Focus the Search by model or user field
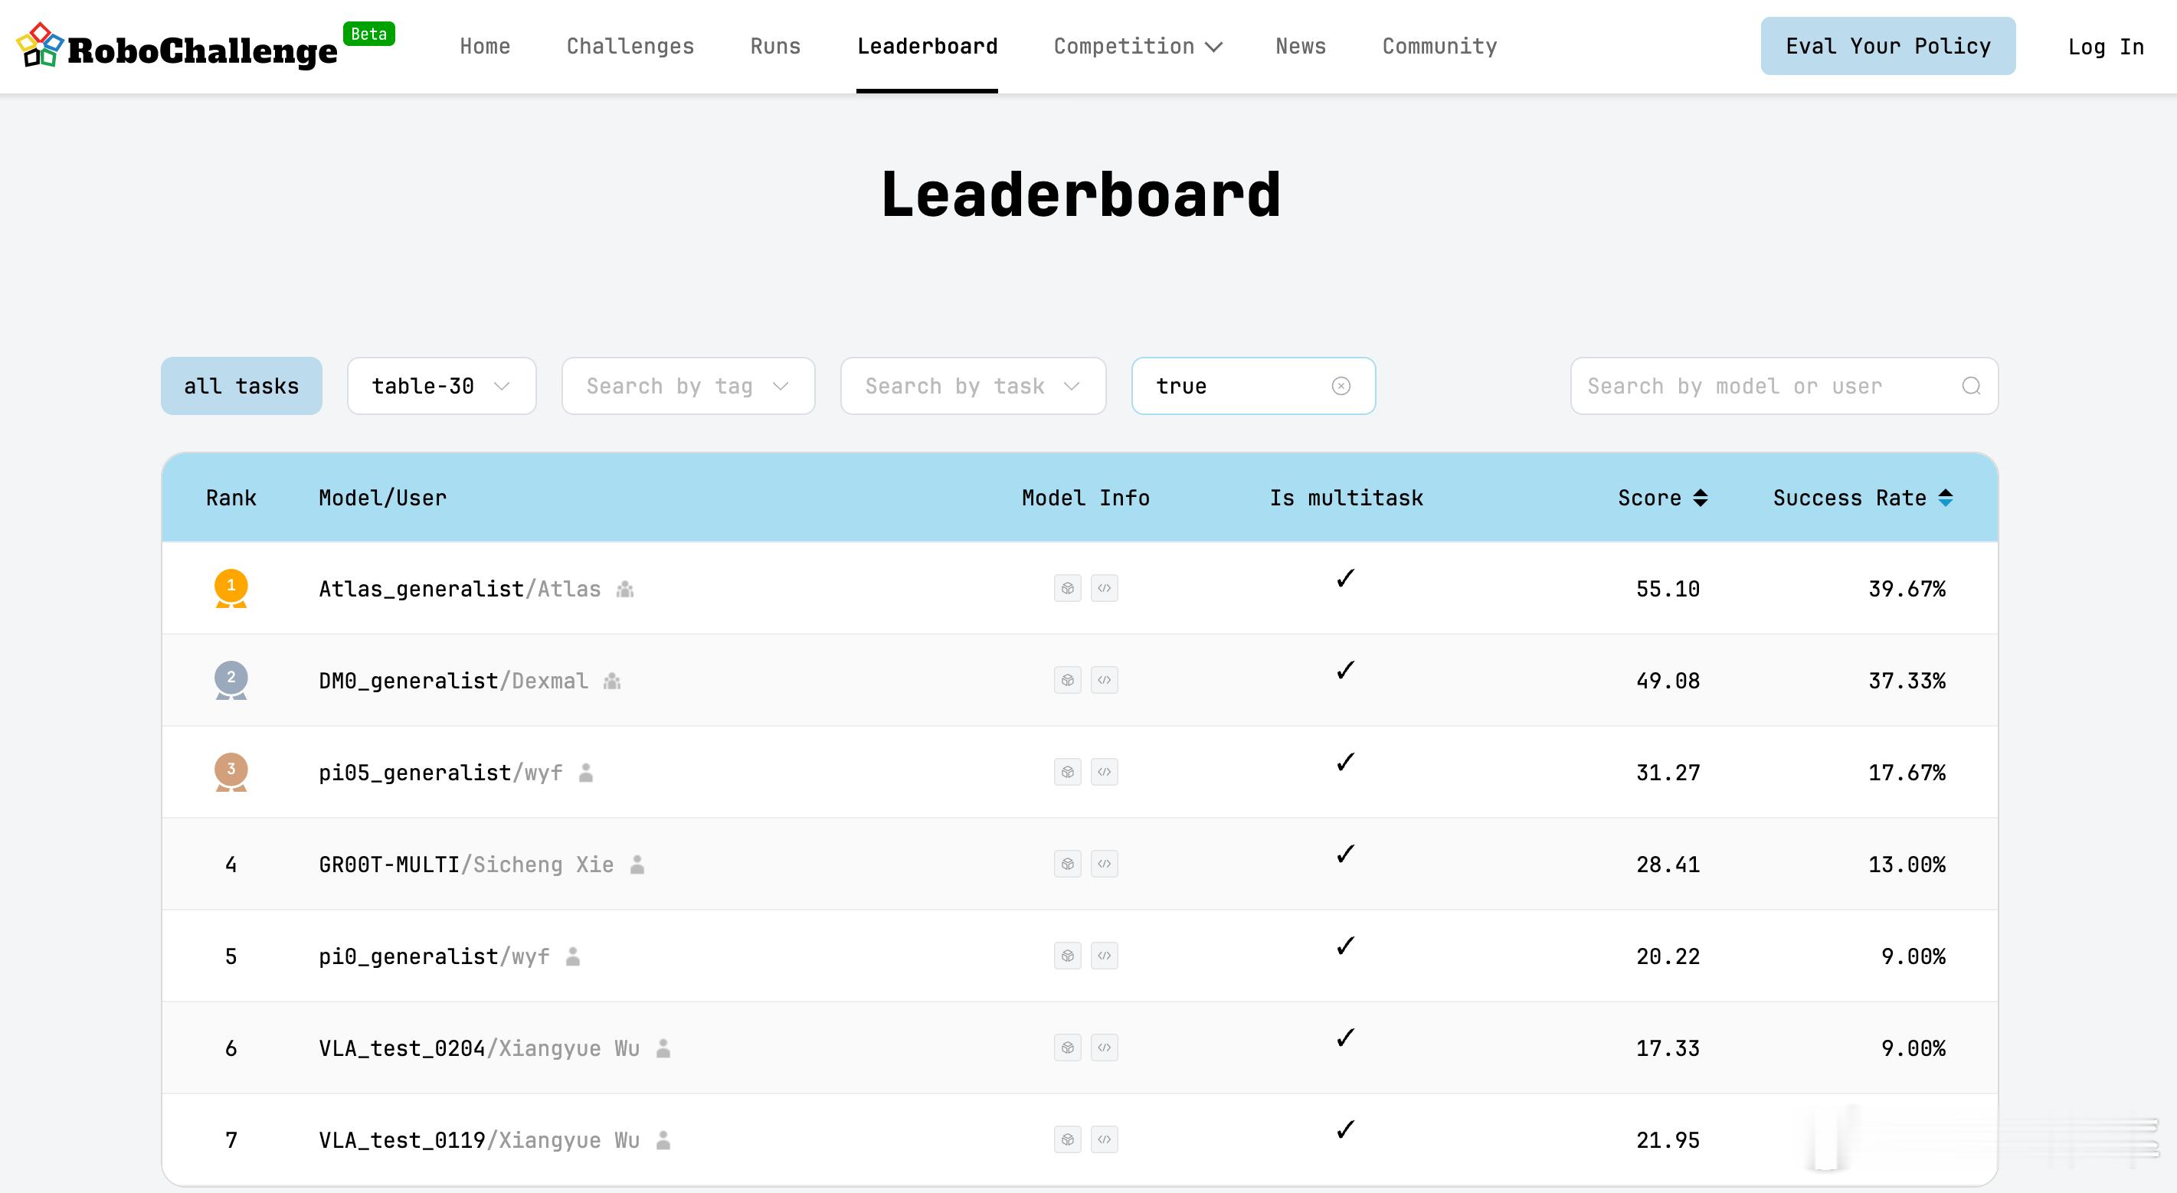 (x=1766, y=386)
